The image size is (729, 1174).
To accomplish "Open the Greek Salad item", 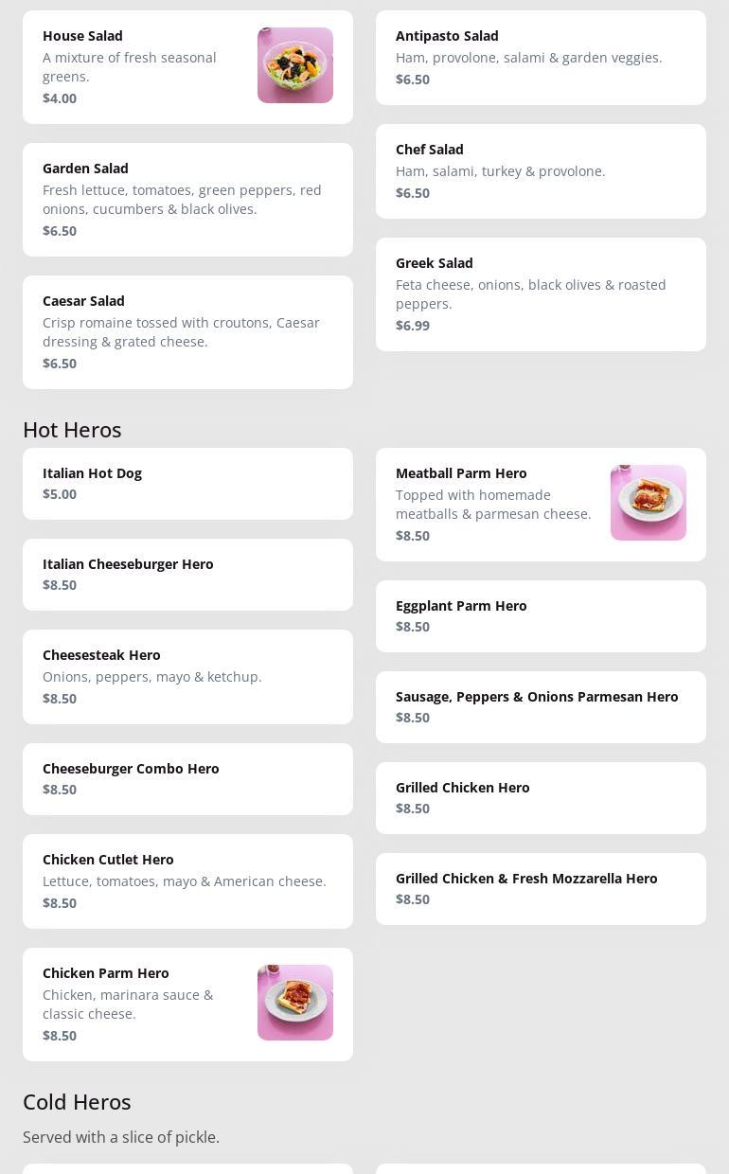I will (541, 294).
